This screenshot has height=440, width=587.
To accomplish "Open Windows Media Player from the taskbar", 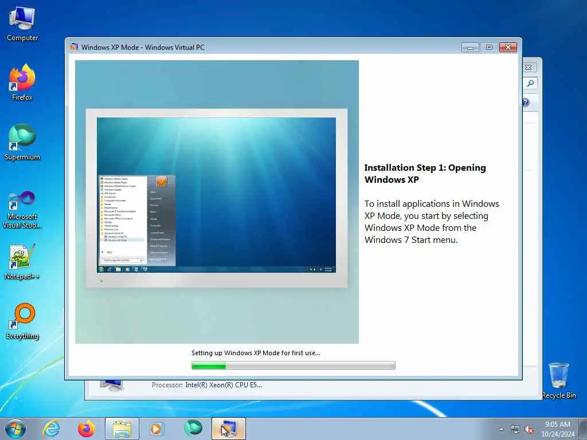I will pyautogui.click(x=156, y=429).
